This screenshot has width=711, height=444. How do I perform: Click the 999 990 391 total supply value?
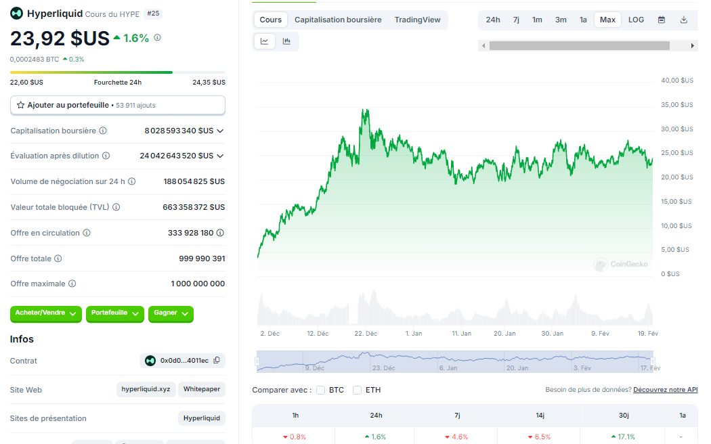click(x=202, y=259)
